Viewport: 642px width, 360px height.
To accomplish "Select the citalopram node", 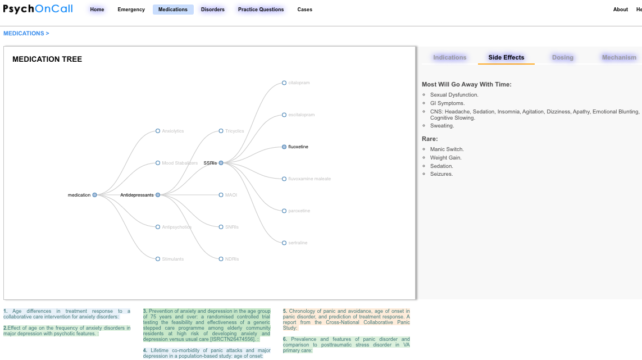I will point(284,83).
